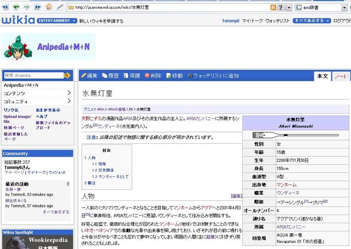351x249 pixels.
Task: Click the browser back arrow icon
Action: [16, 7]
